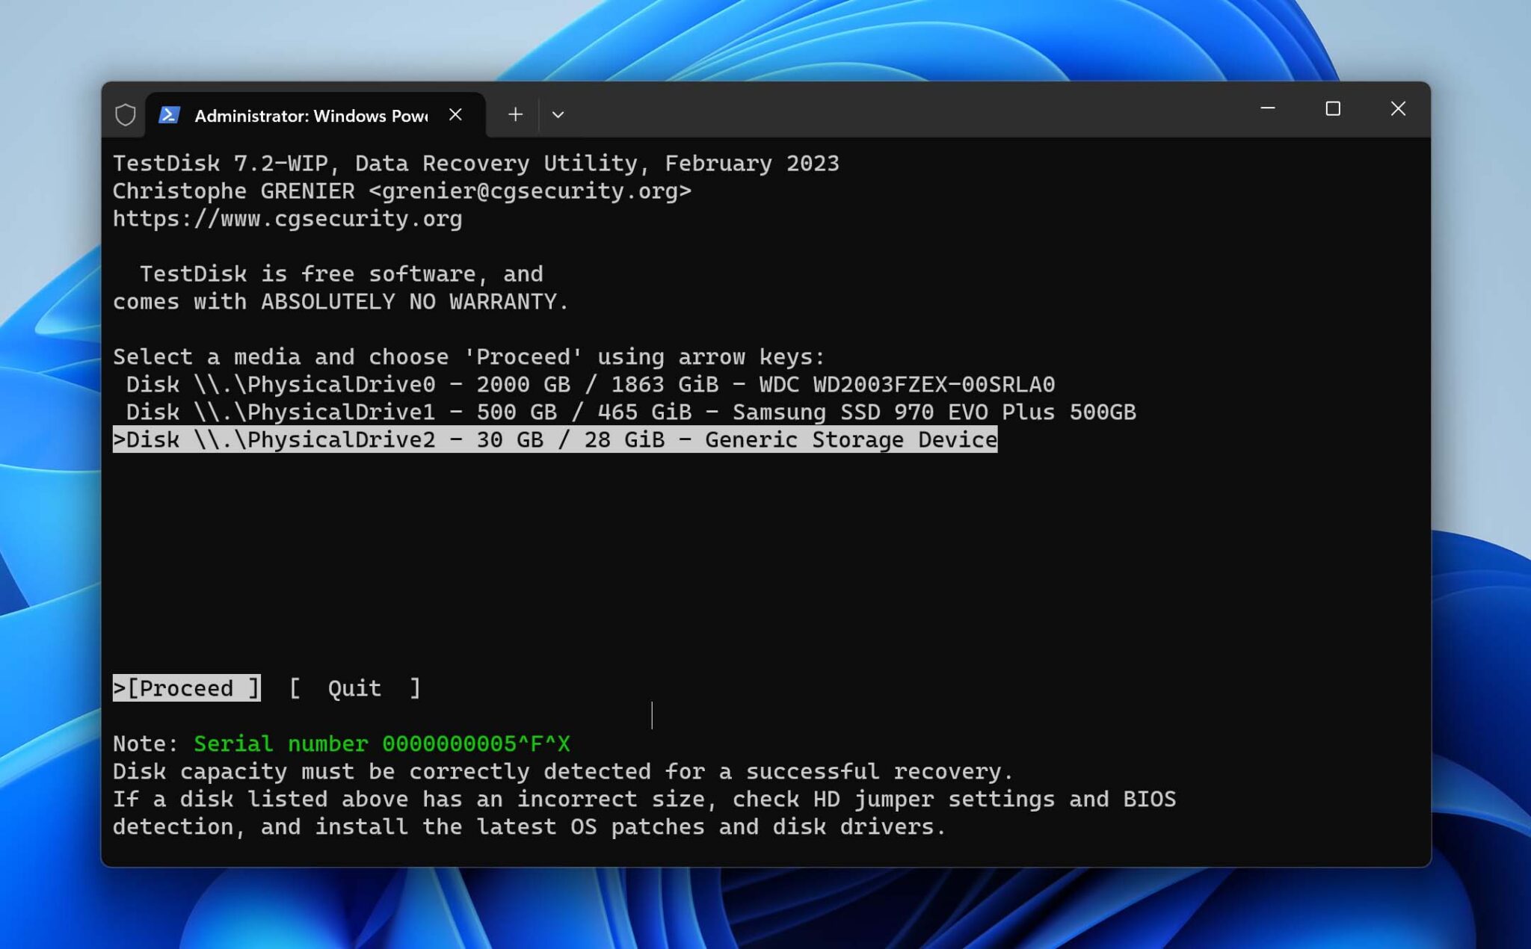Select the PhysicalDrive0 WDC disk entry
The height and width of the screenshot is (949, 1531).
(590, 385)
